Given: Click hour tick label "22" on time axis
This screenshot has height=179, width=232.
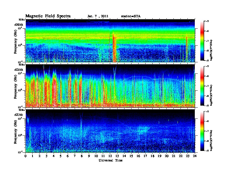Looking at the screenshot, I should pyautogui.click(x=181, y=156).
